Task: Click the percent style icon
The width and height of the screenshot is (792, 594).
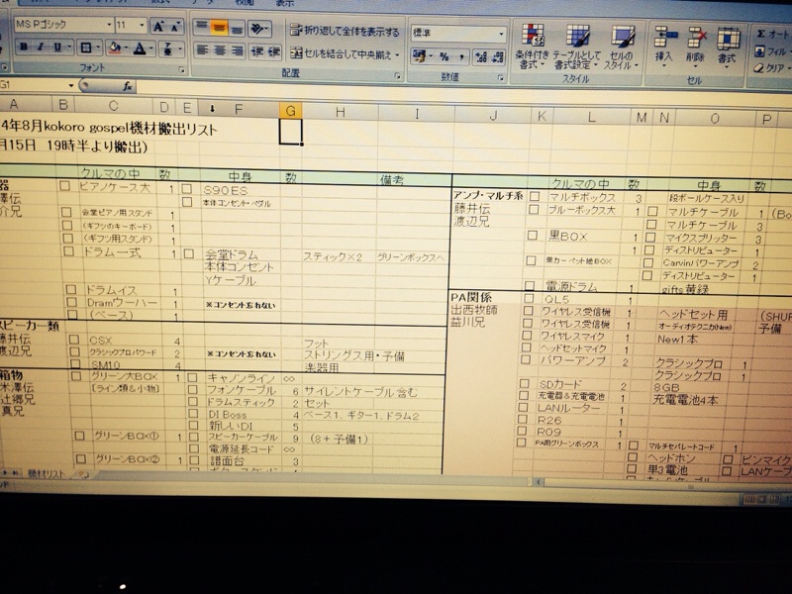Action: pyautogui.click(x=445, y=56)
